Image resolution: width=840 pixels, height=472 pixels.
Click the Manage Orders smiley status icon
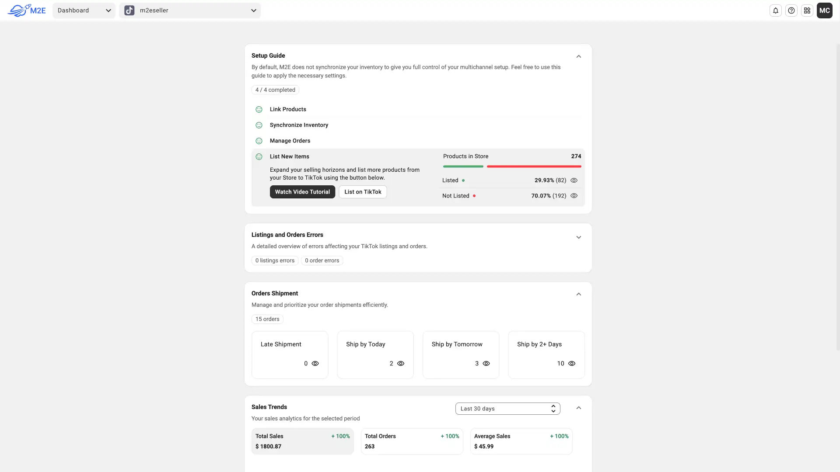(259, 141)
